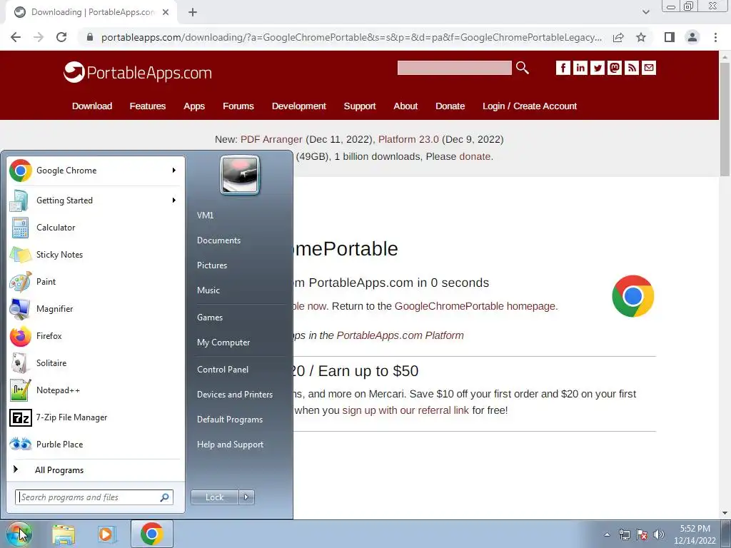The height and width of the screenshot is (548, 731).
Task: Open Solitaire from the Start menu
Action: [x=95, y=363]
